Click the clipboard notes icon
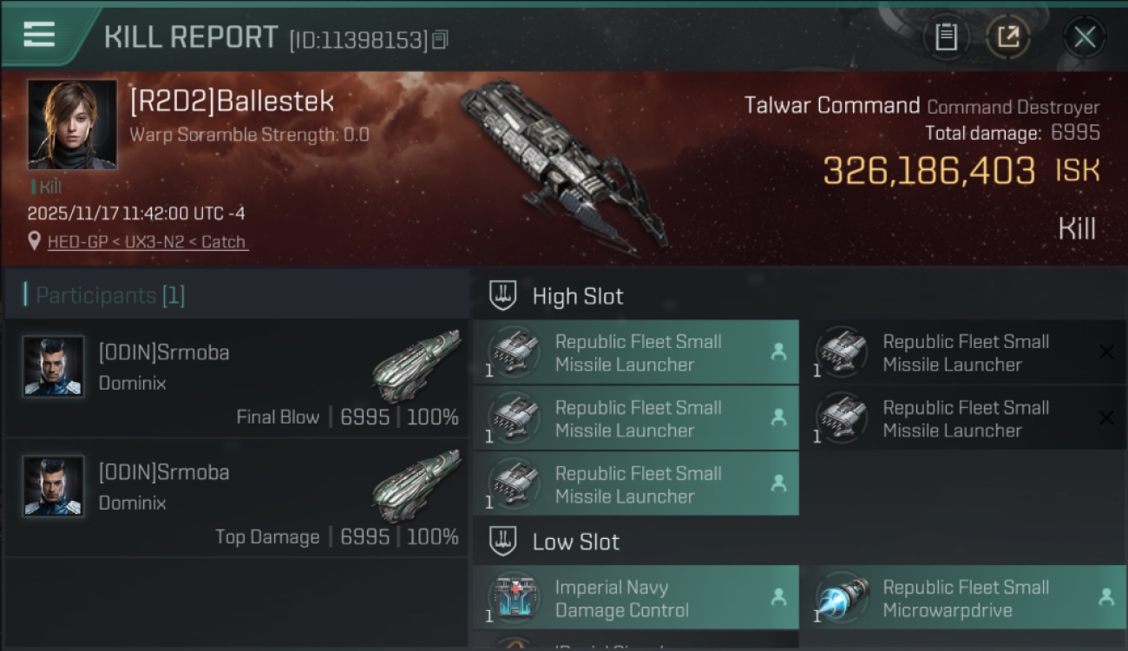1128x651 pixels. click(x=946, y=37)
